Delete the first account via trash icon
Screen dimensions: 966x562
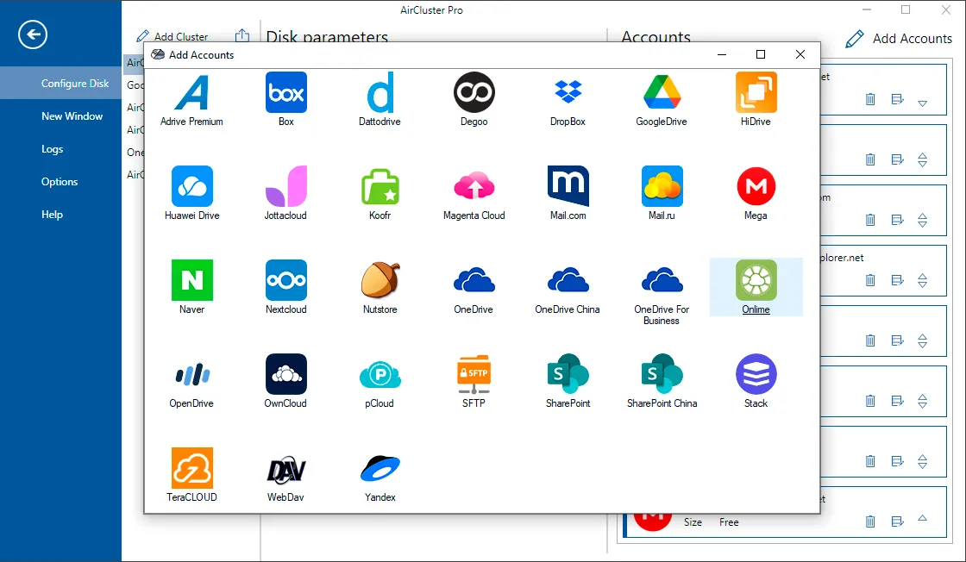[x=870, y=98]
